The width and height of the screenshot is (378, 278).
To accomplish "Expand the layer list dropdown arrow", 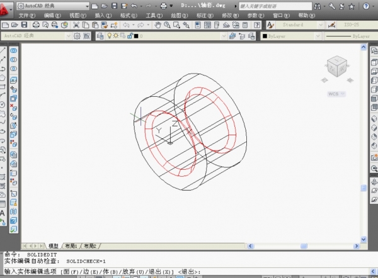I will 224,36.
